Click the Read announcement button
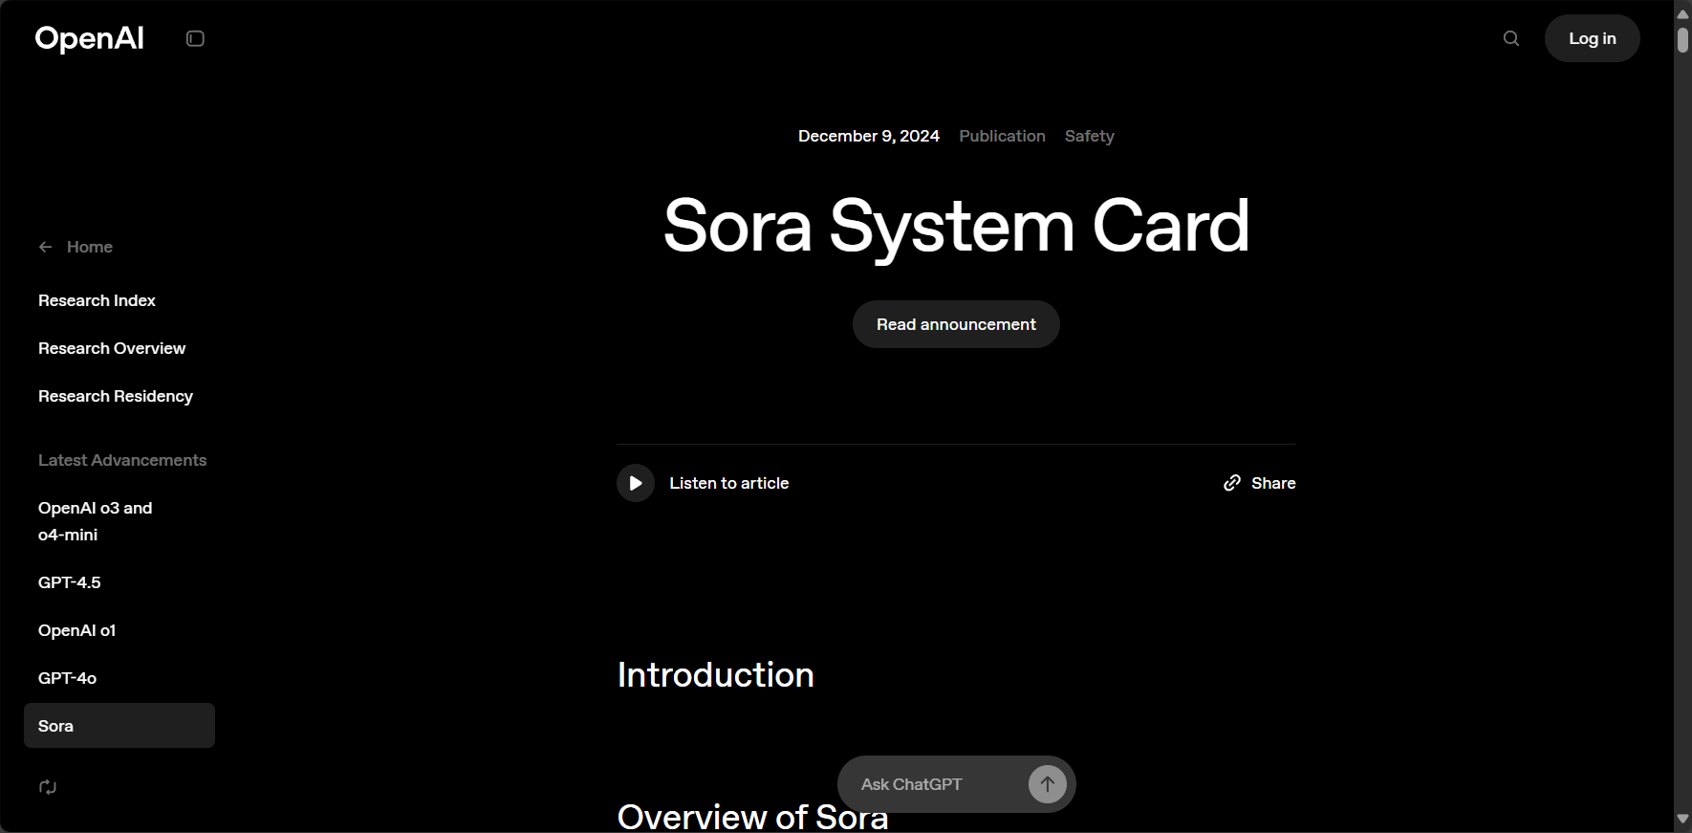Image resolution: width=1692 pixels, height=833 pixels. pos(956,324)
